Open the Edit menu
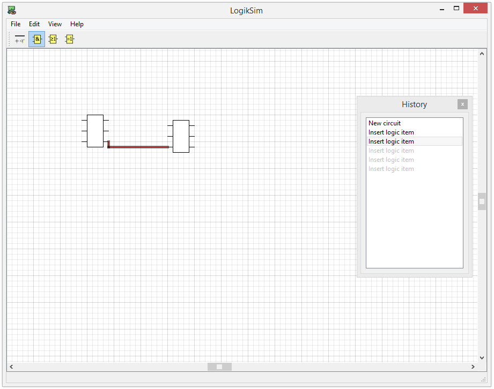 coord(34,24)
